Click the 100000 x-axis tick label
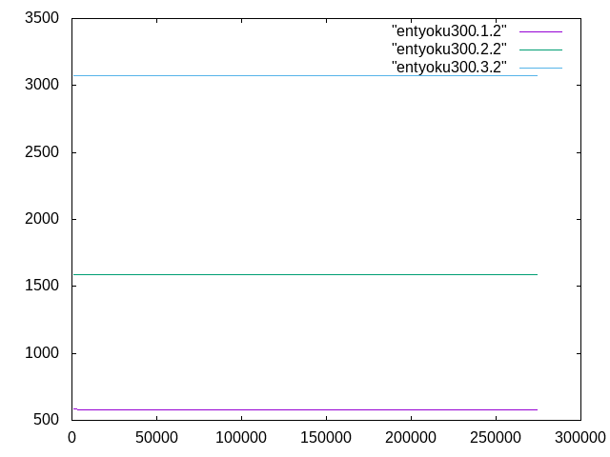Viewport: 610px width, 457px height. click(241, 438)
